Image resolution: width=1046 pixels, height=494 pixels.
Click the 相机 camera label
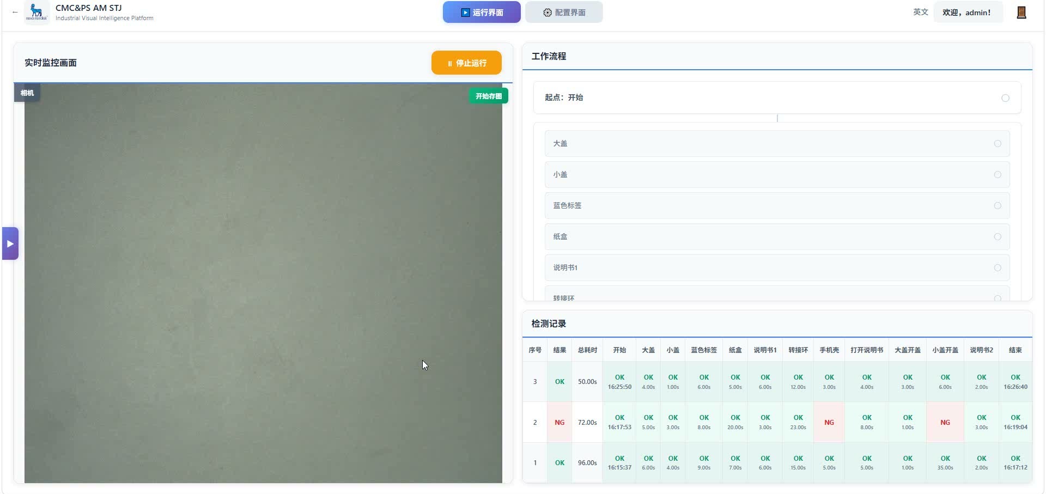pyautogui.click(x=27, y=93)
